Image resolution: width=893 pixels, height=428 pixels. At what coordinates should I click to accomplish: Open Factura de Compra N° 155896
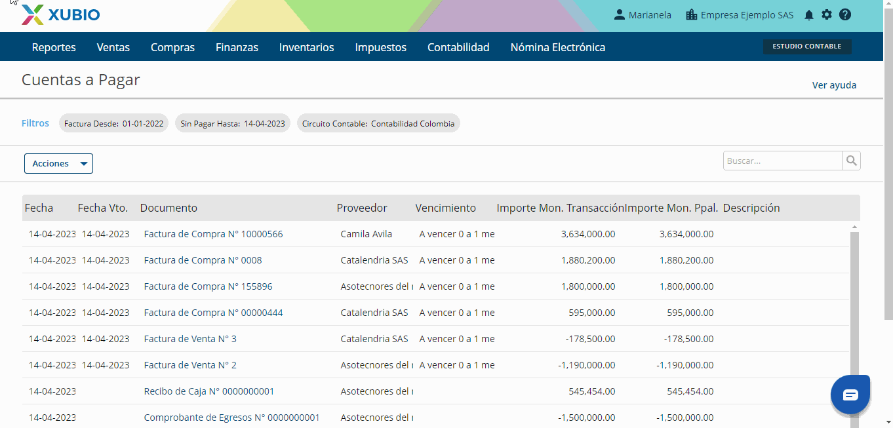pyautogui.click(x=208, y=286)
